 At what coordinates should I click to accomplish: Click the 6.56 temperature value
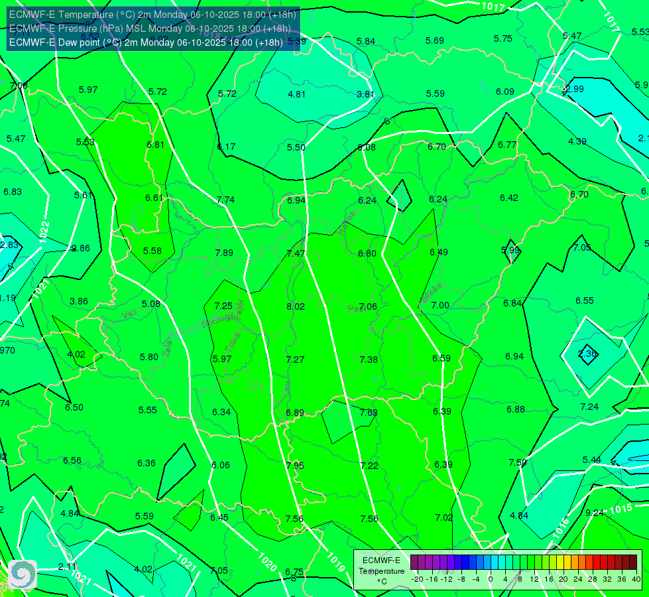(x=72, y=461)
